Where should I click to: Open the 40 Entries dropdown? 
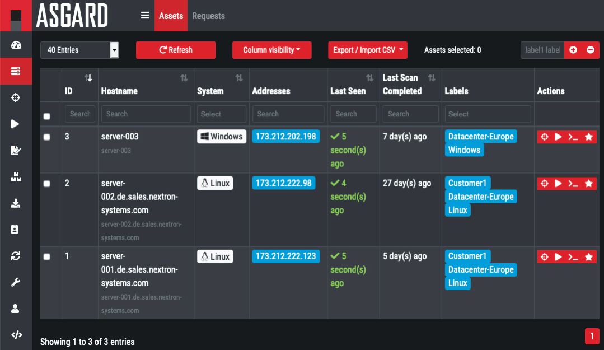tap(79, 50)
